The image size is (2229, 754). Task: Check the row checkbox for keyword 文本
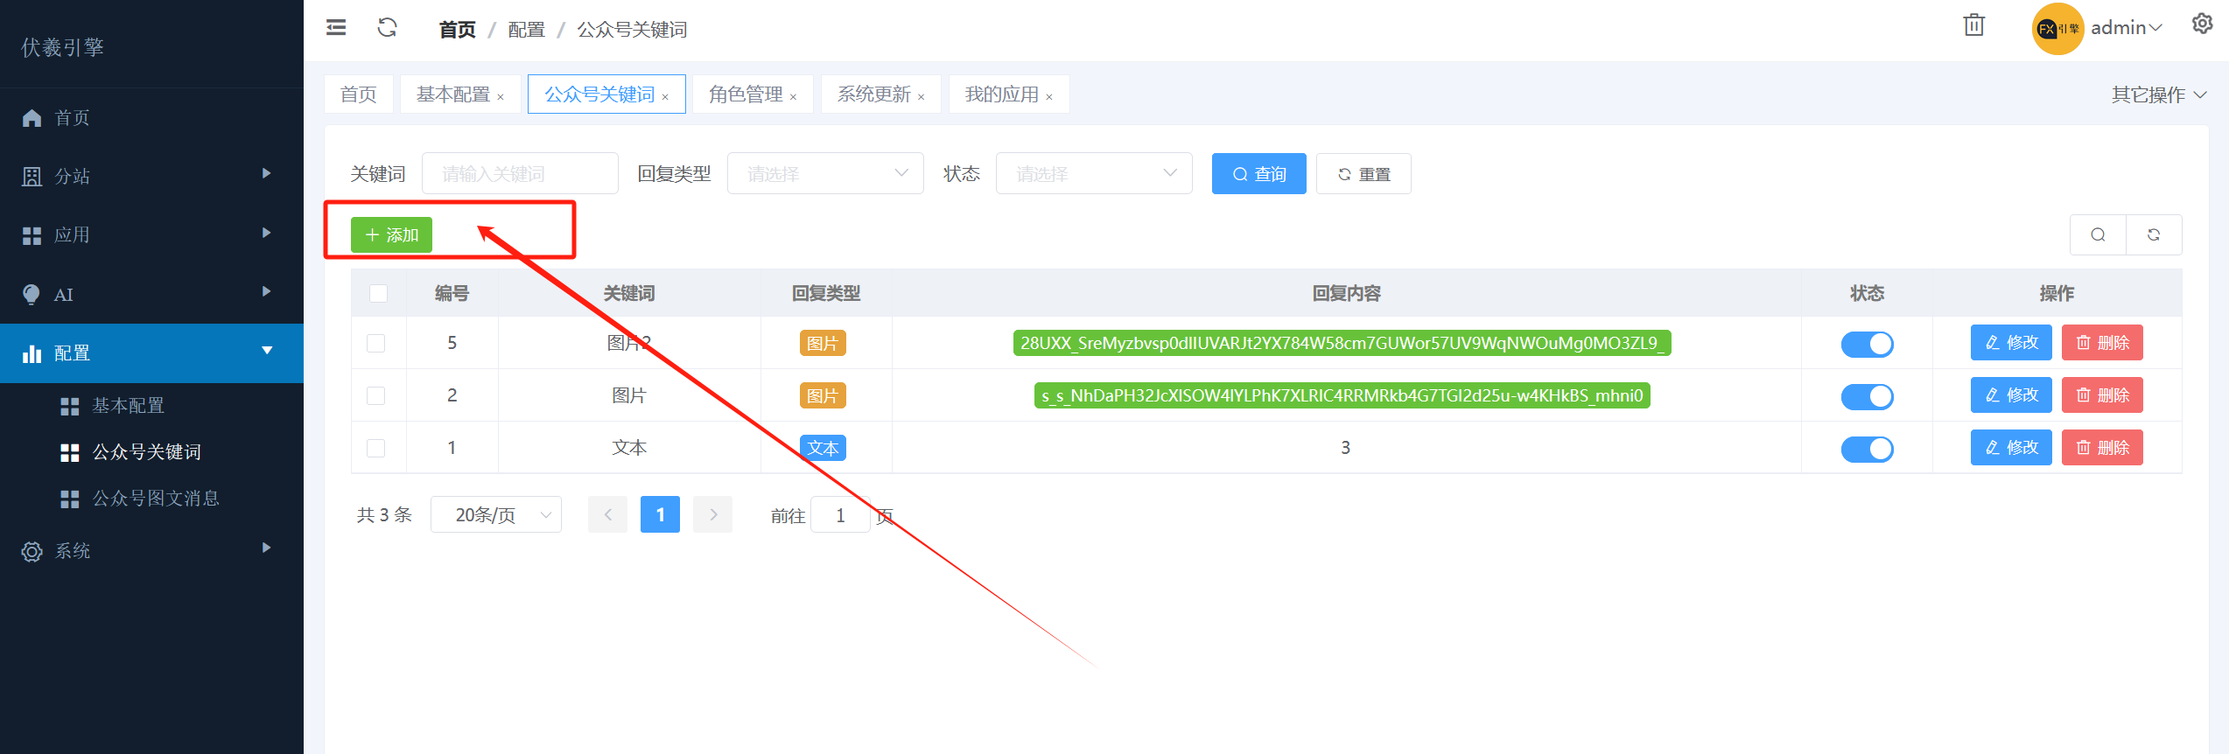click(376, 448)
